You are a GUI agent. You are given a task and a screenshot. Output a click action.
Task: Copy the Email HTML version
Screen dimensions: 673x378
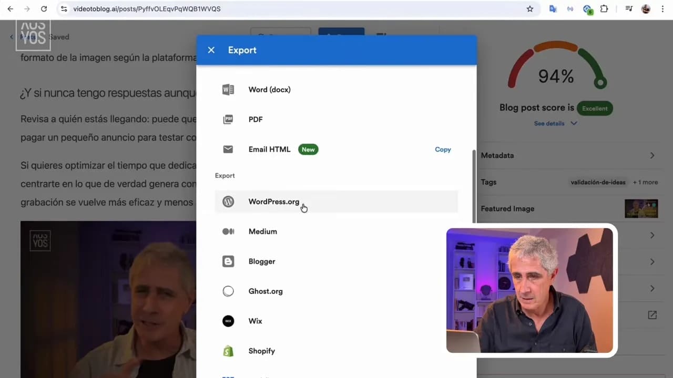[443, 150]
